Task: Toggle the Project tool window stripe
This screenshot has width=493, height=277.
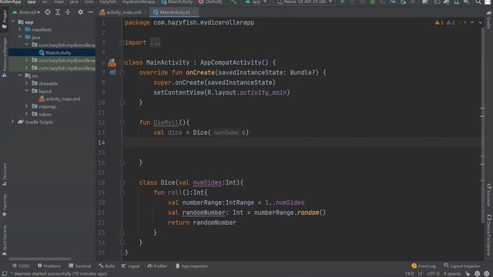Action: click(5, 18)
